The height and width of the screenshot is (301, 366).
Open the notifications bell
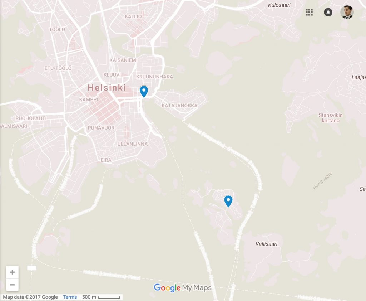pos(328,12)
